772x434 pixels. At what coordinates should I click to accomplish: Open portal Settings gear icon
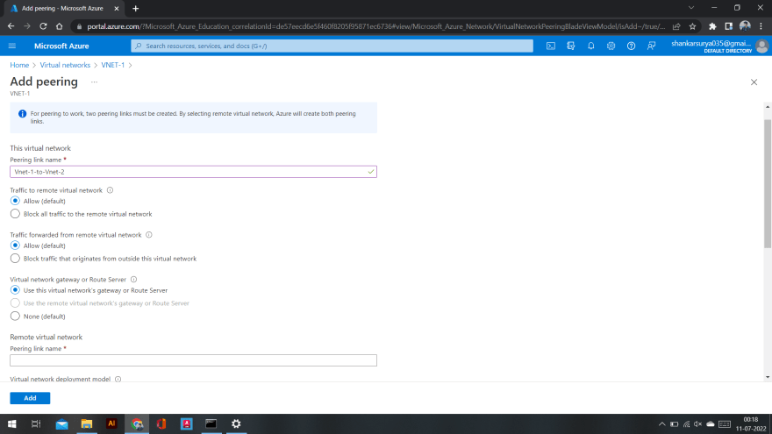tap(611, 46)
